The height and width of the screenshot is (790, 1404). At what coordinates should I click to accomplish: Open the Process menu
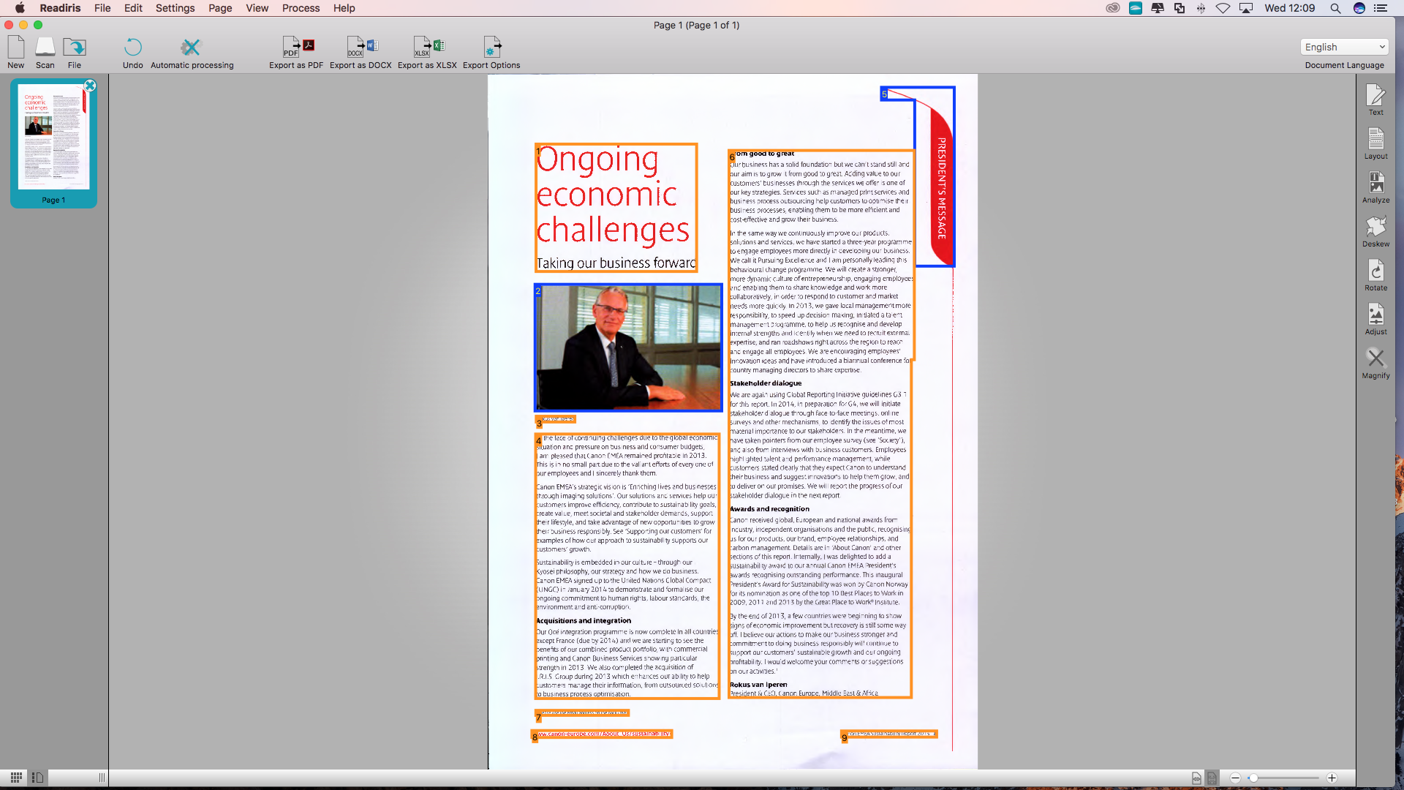click(x=301, y=8)
